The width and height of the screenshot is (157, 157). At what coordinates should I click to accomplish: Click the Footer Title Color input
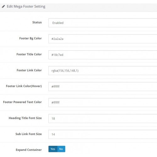(103, 55)
